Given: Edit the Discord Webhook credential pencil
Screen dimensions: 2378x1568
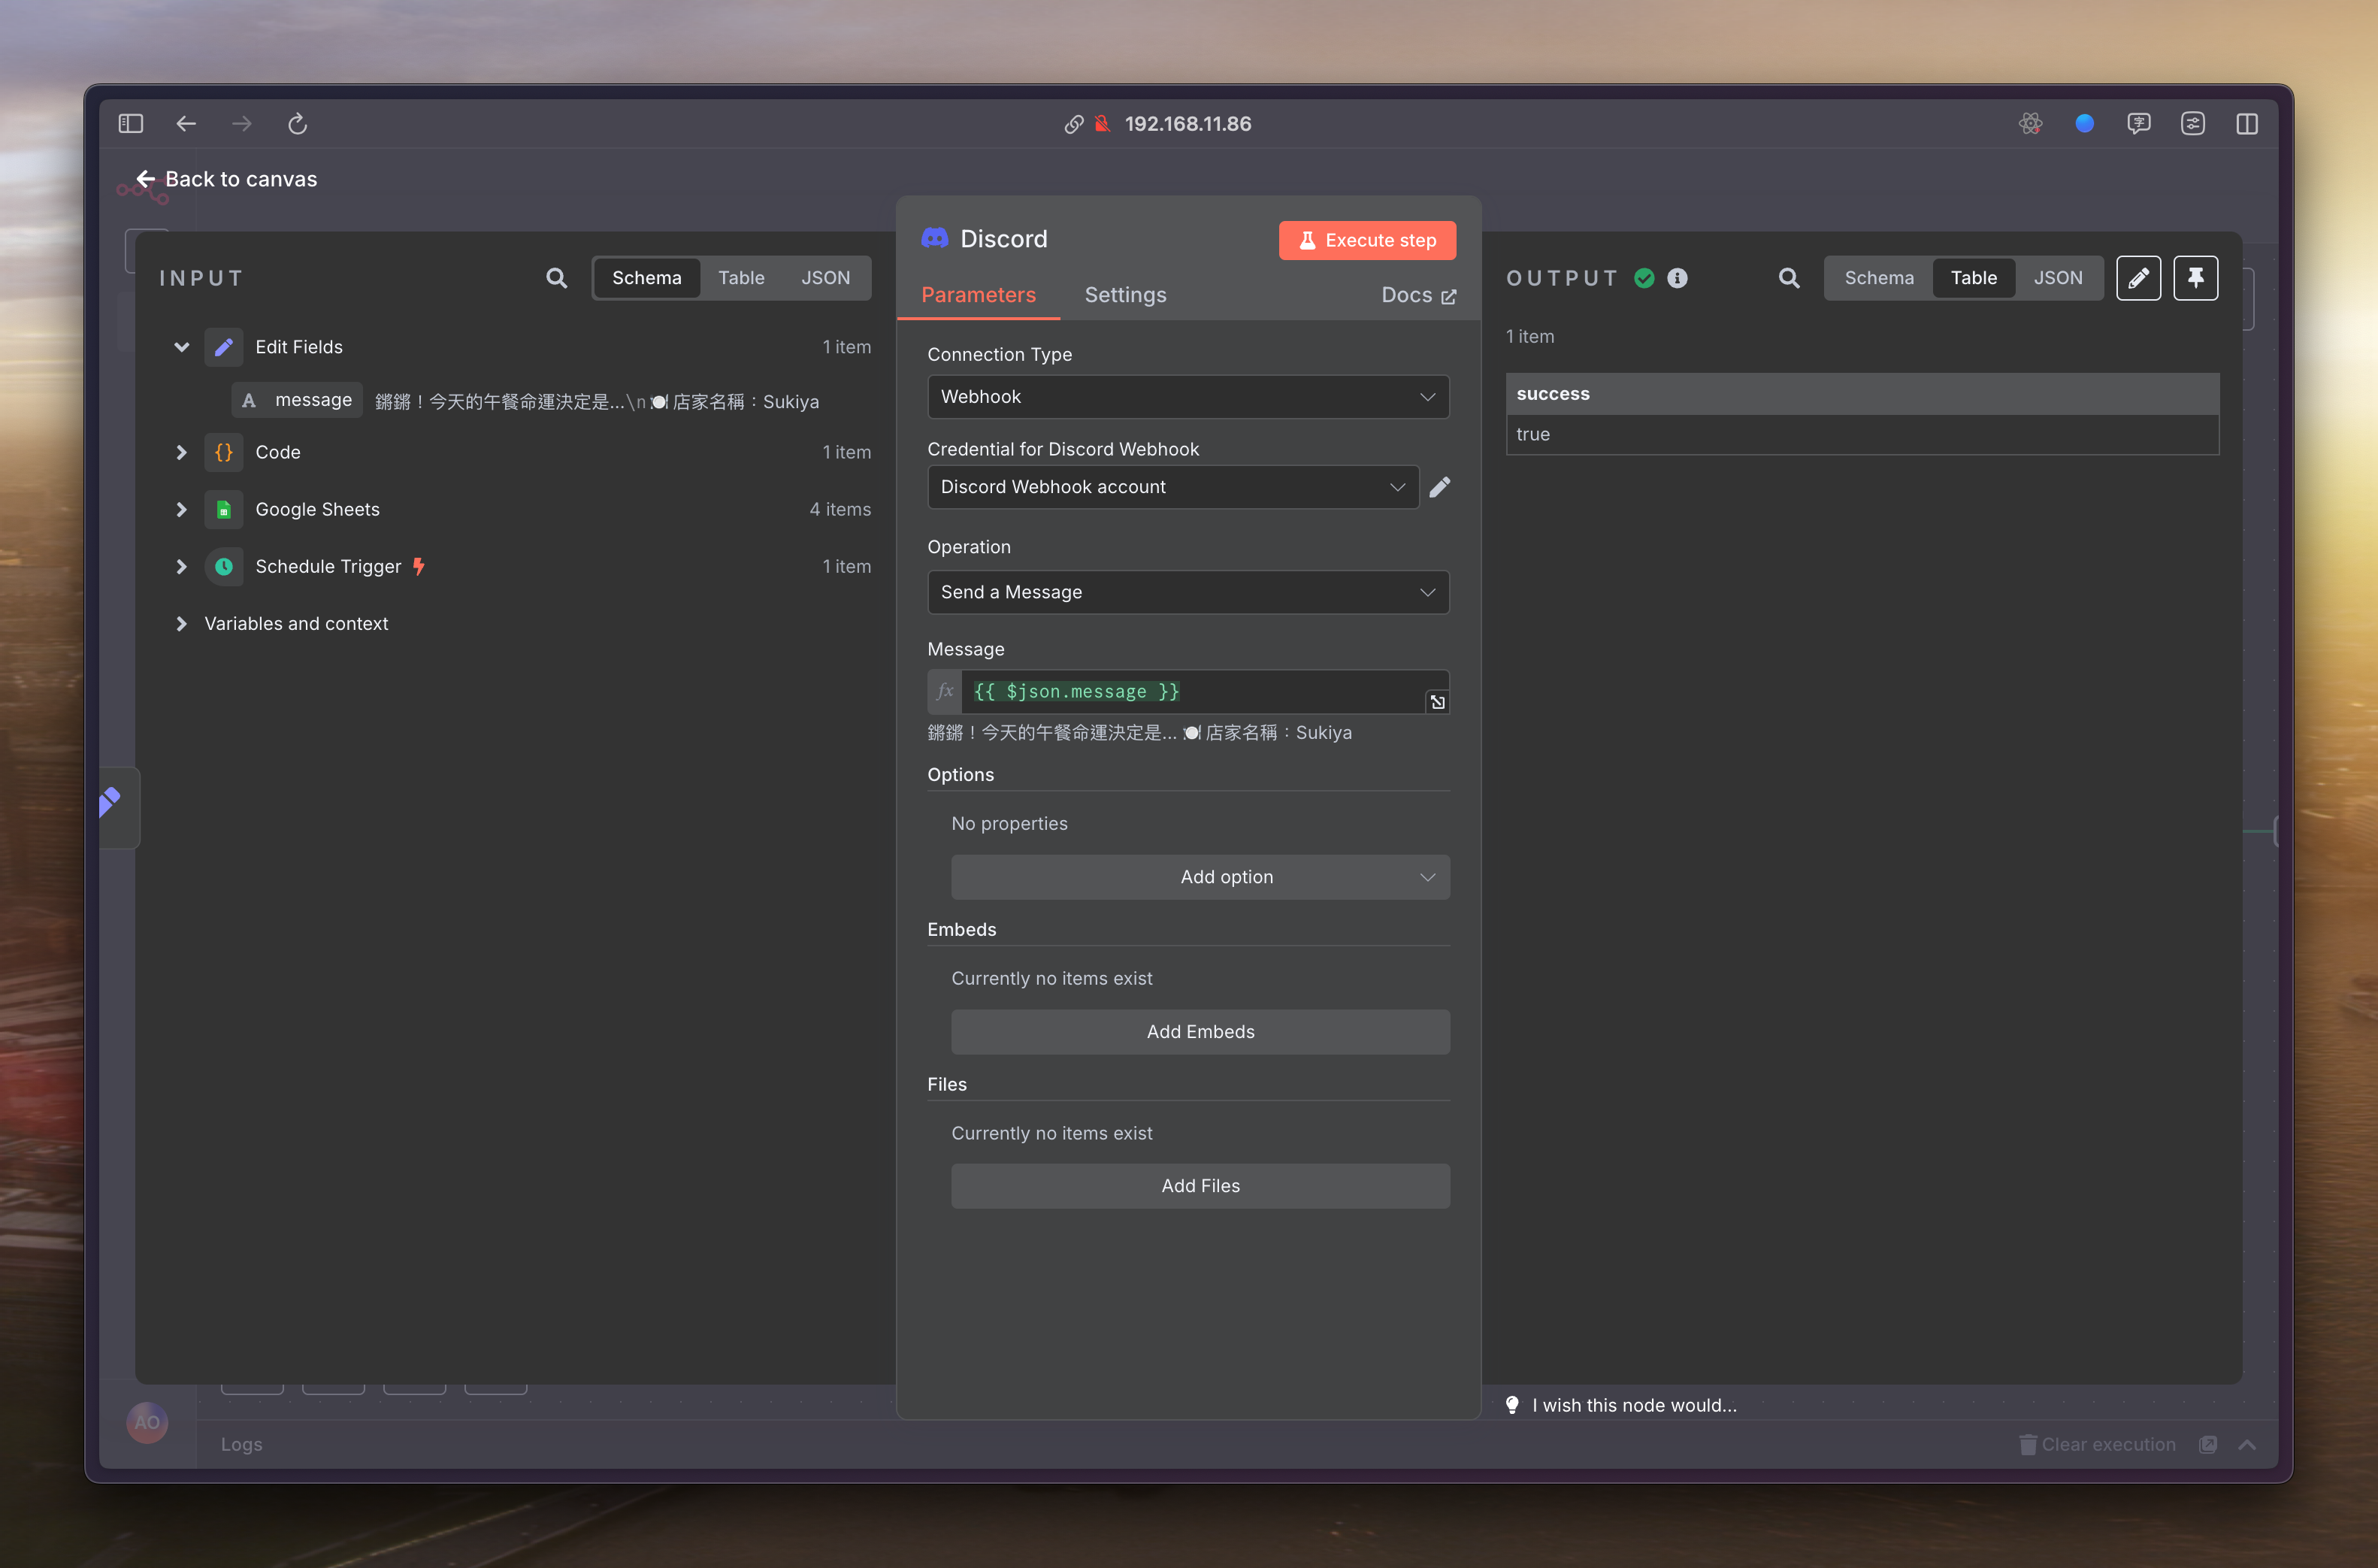Looking at the screenshot, I should [1439, 487].
